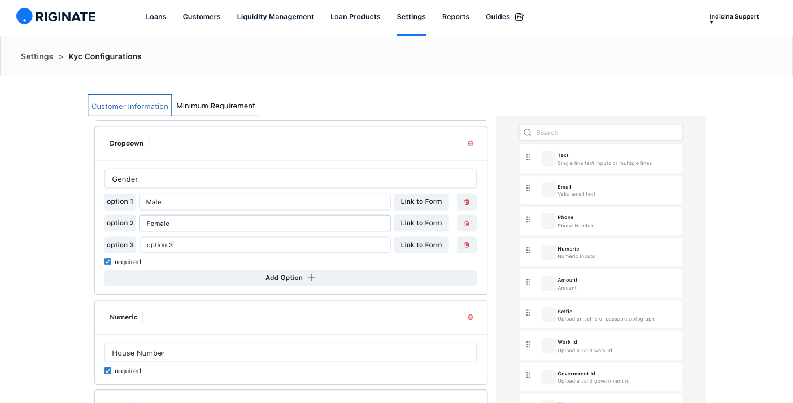Screen dimensions: 793x403
Task: Click 'Upload a valid government id' text
Action: (594, 381)
